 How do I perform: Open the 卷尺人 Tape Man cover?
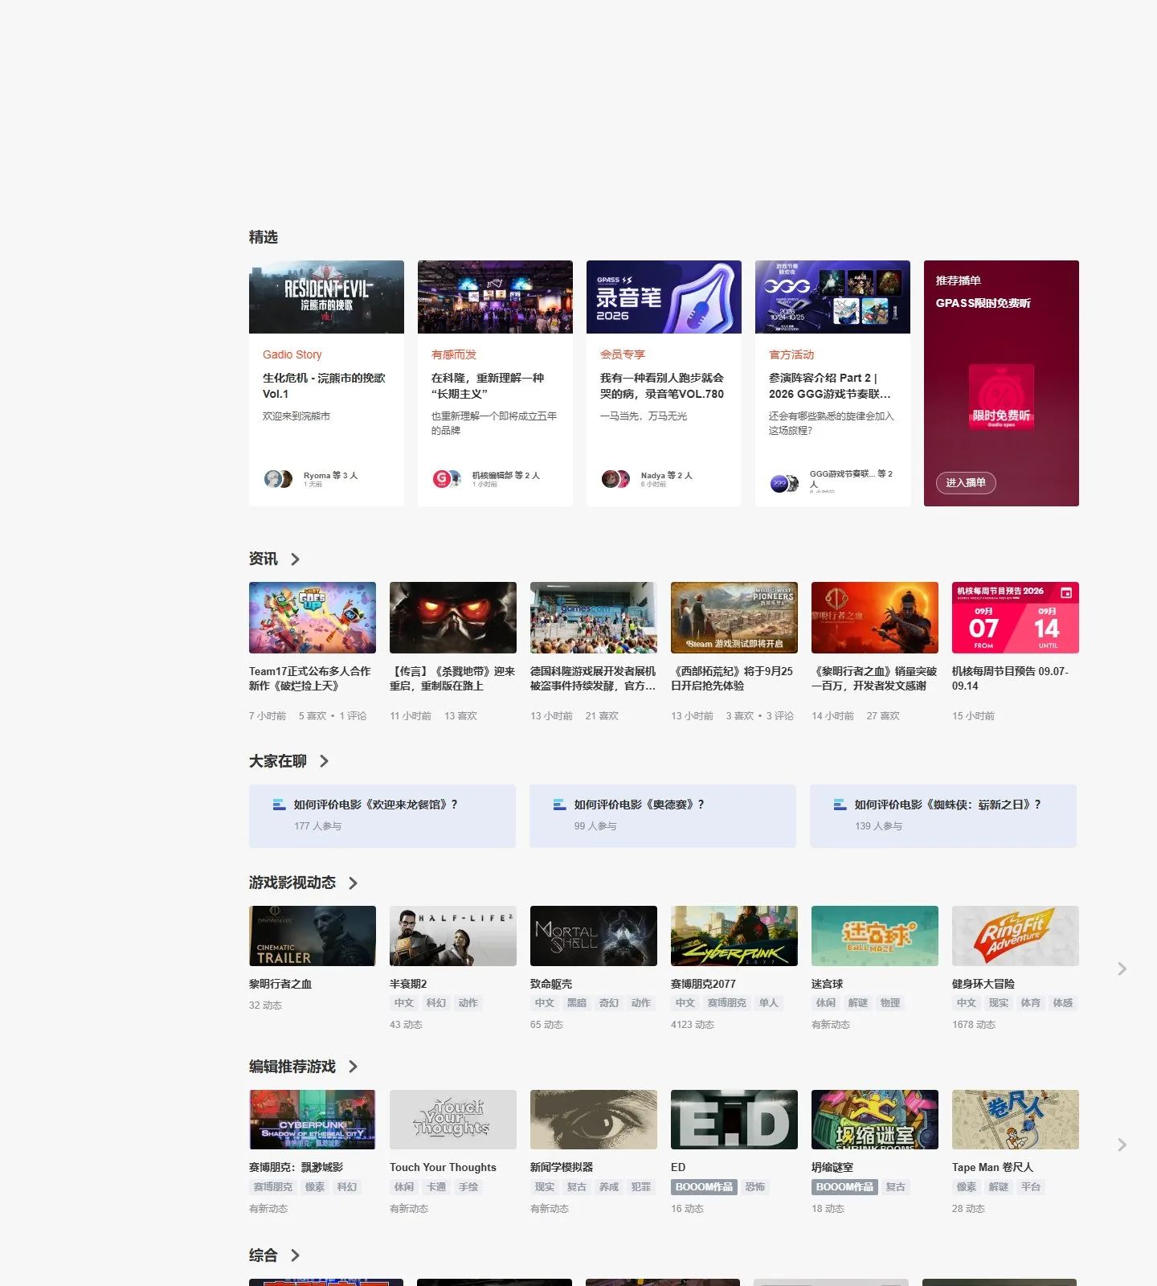tap(1016, 1120)
